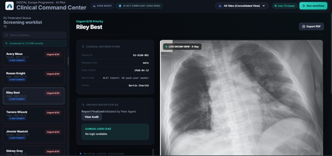Select Rowan Knight in worklist
The image size is (332, 156).
[x=34, y=77]
